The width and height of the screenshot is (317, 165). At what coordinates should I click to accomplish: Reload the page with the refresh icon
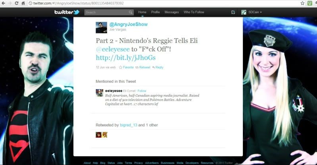pyautogui.click(x=17, y=3)
